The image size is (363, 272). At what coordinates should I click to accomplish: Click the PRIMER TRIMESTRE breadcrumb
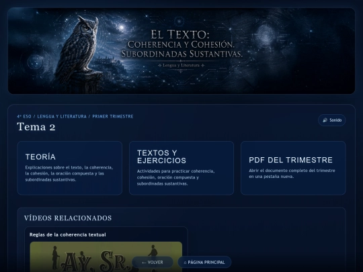[113, 116]
